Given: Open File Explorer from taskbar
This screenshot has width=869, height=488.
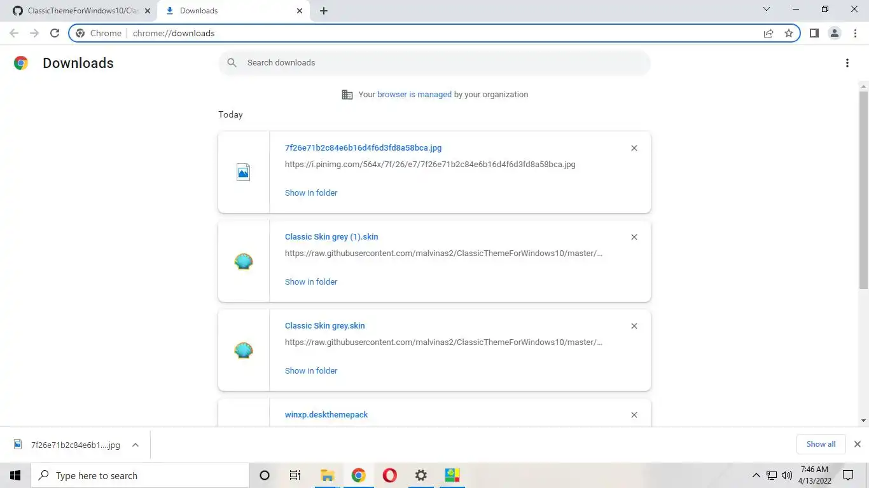Looking at the screenshot, I should (327, 475).
